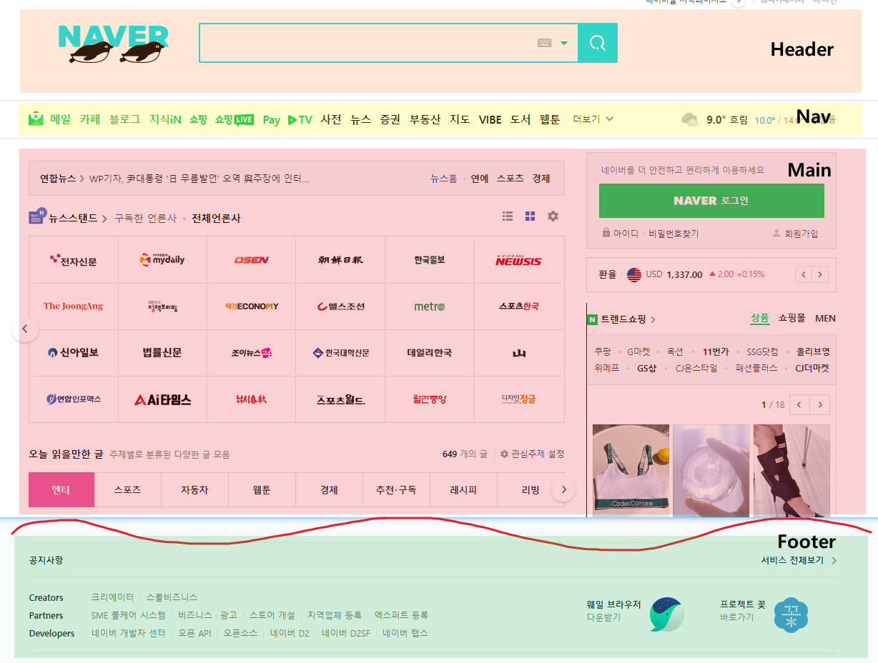
Task: Open the 연합인포맥스 publisher logo
Action: pos(74,399)
